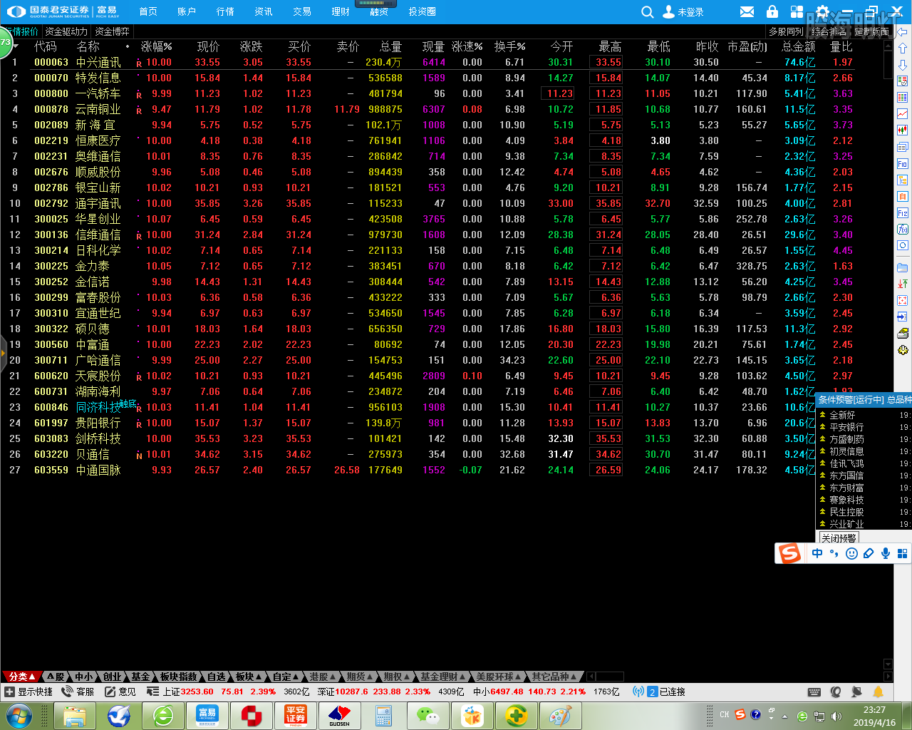Switch to 资金驱动力 tab
Screen dimensions: 912x730
pyautogui.click(x=66, y=31)
